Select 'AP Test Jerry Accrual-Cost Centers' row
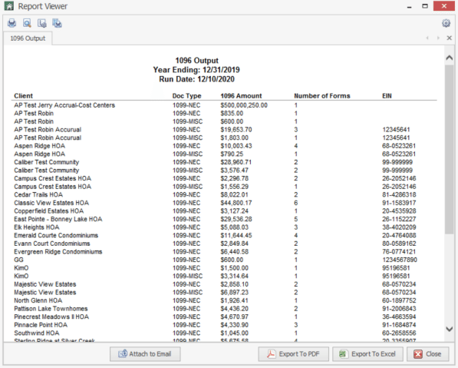 point(224,105)
